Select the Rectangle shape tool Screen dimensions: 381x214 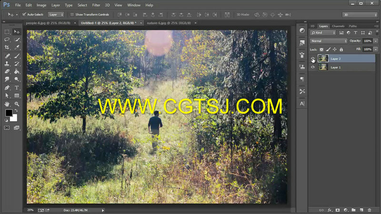click(17, 96)
